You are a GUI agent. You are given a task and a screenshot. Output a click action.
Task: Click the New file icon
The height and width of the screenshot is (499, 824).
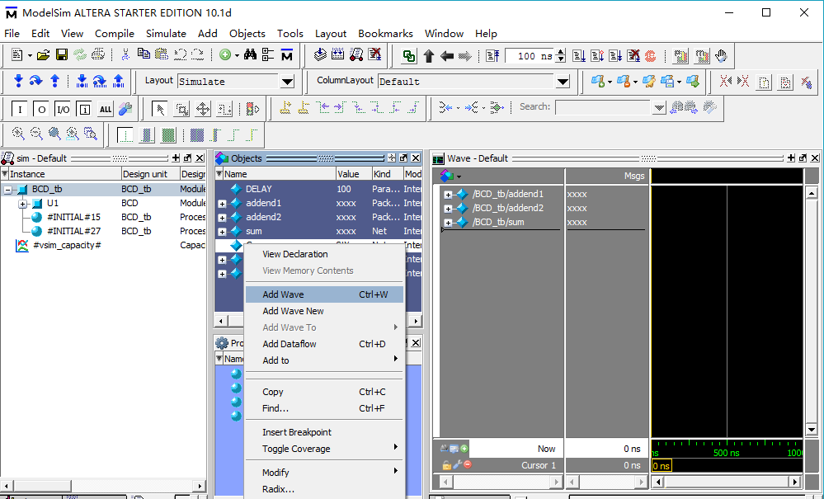(16, 54)
